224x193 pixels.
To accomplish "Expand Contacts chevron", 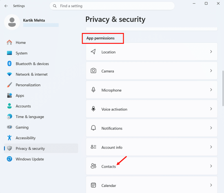I will pos(211,166).
